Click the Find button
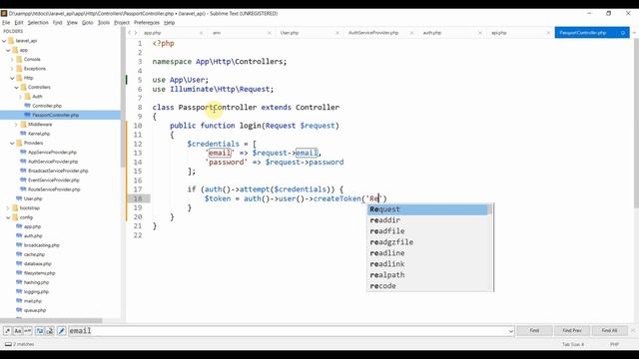Screen dimensions: 639x359 tap(534, 330)
